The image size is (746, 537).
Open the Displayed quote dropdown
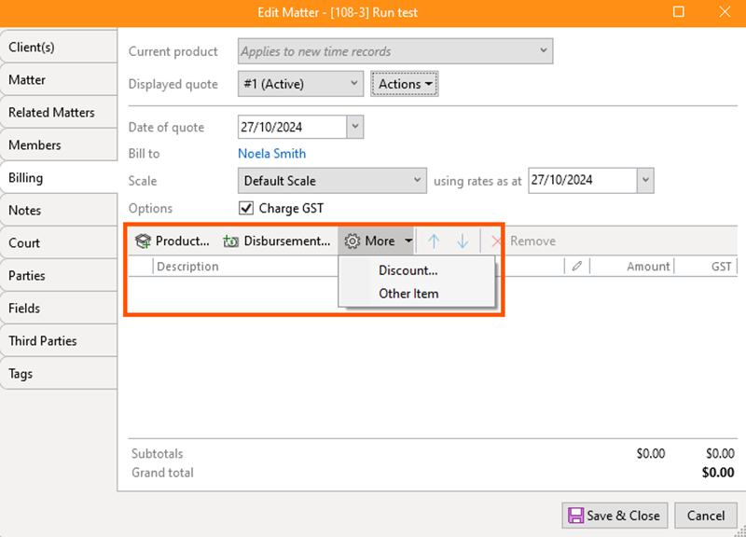(300, 84)
